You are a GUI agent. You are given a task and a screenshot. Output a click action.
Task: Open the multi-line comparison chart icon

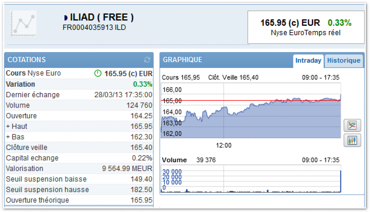point(352,125)
